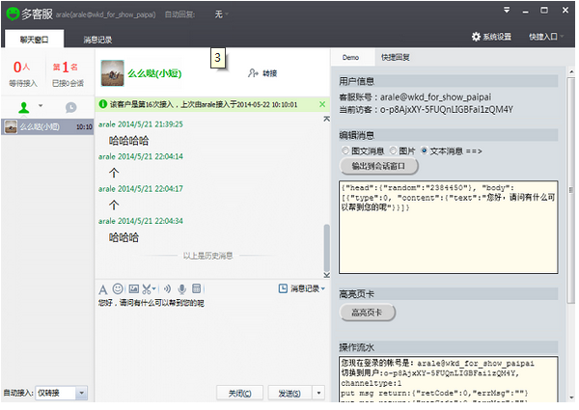579x410 pixels.
Task: Click the 高亮页卡 button
Action: coord(367,313)
